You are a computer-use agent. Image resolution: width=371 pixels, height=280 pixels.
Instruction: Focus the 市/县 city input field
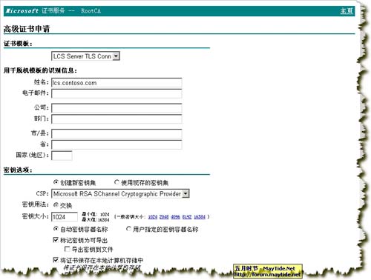coord(116,133)
